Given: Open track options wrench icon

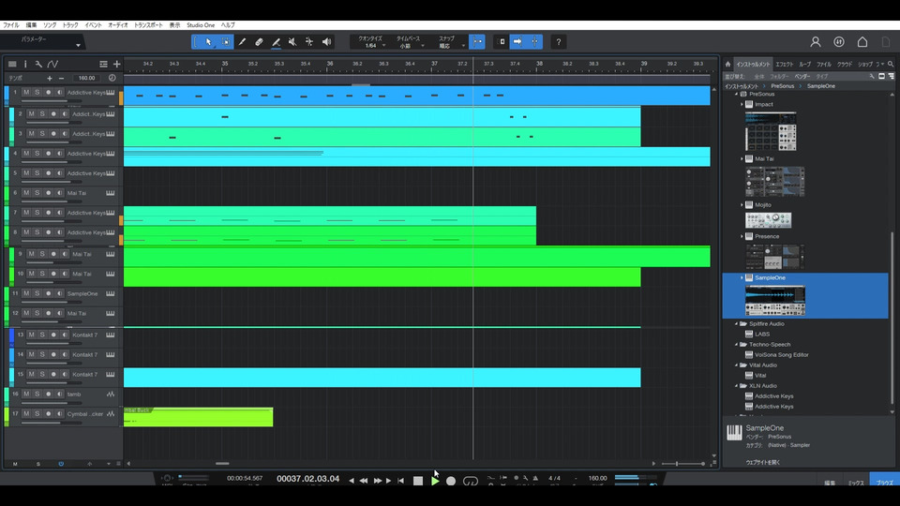Looking at the screenshot, I should click(x=38, y=65).
